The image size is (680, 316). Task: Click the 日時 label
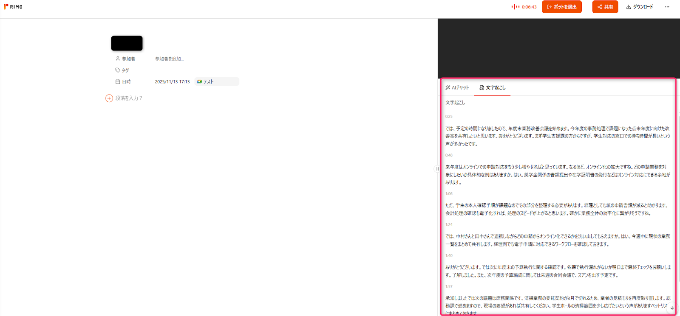(126, 81)
